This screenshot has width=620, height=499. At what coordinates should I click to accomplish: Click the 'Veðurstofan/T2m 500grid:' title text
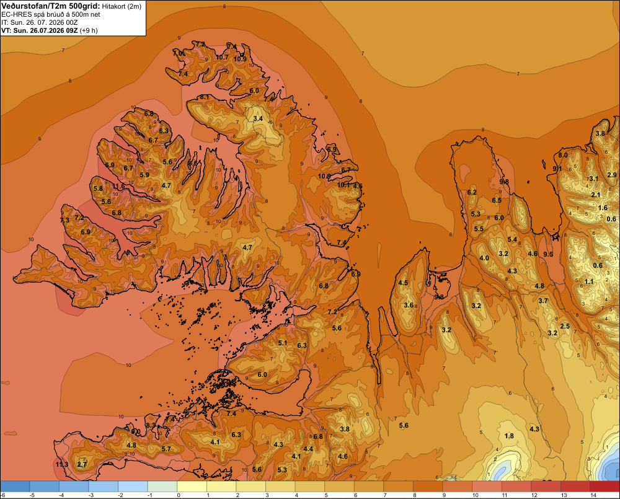pyautogui.click(x=50, y=6)
